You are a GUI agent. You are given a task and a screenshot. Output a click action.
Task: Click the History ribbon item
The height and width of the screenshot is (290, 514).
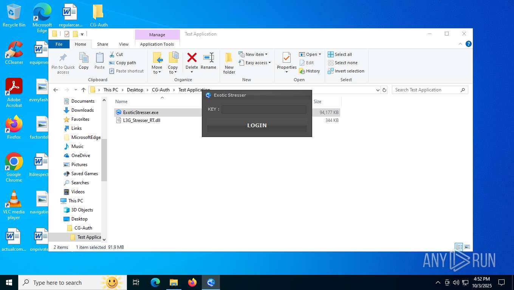(309, 71)
